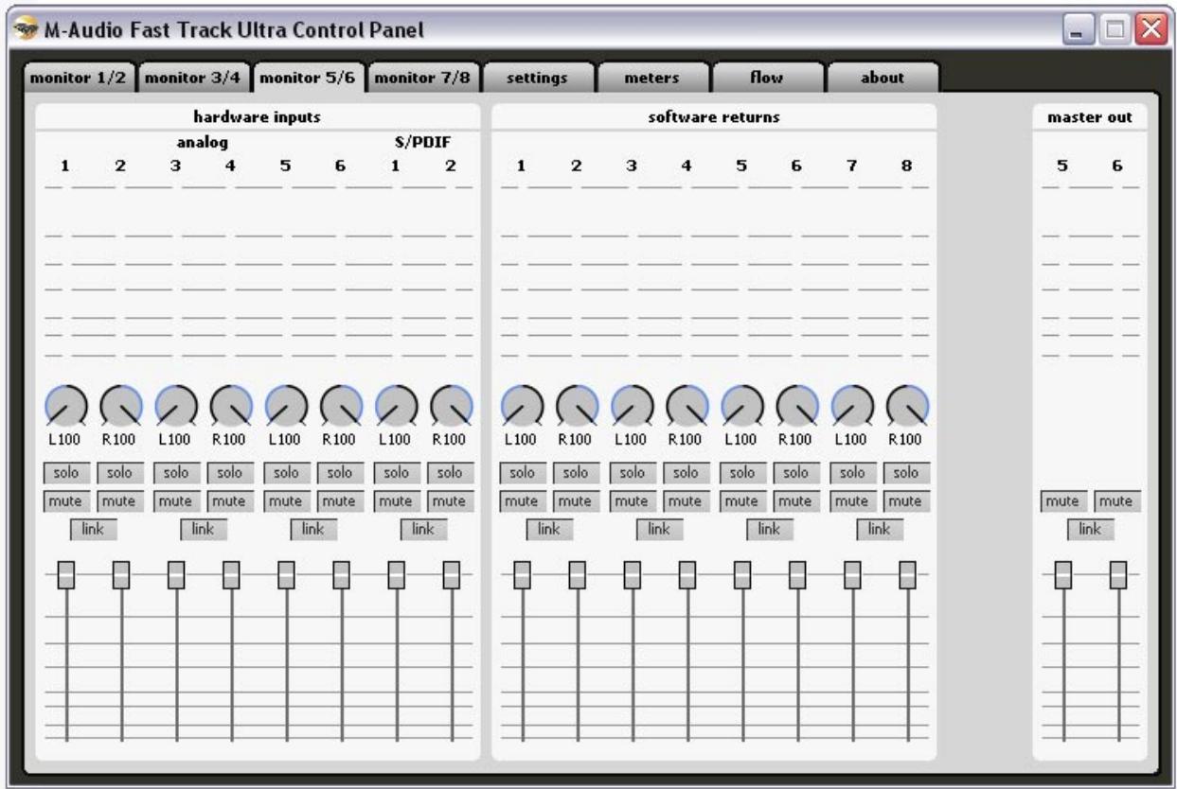Click master out channel 5 fader handle
The width and height of the screenshot is (1177, 789).
pos(1064,574)
